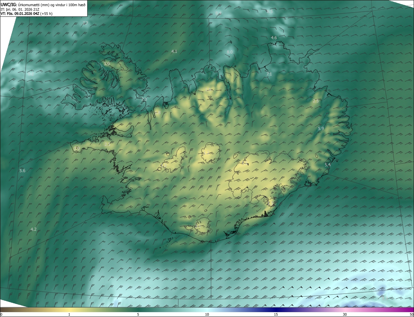Click the valid time 'VT: Fös. 09.01.2026 04Z (+55 h)'
The image size is (414, 317).
pyautogui.click(x=27, y=14)
